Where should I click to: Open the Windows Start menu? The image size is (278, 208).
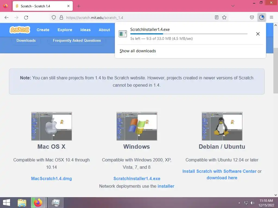pos(7,203)
